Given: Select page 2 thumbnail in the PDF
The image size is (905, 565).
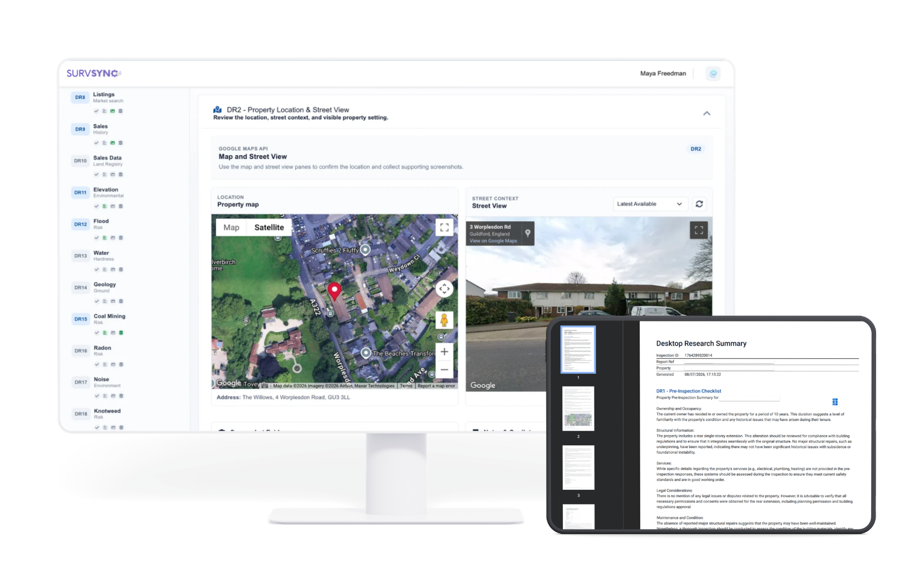Looking at the screenshot, I should (578, 408).
